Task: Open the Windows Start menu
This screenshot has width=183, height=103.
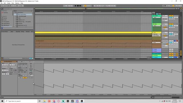Action: (2, 101)
